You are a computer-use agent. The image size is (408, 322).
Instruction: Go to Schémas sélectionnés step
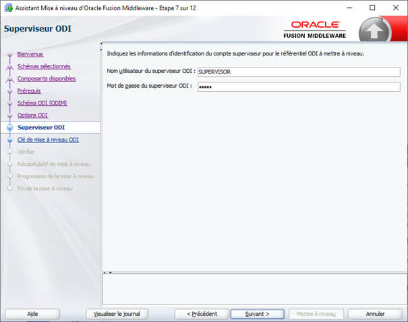[x=44, y=66]
